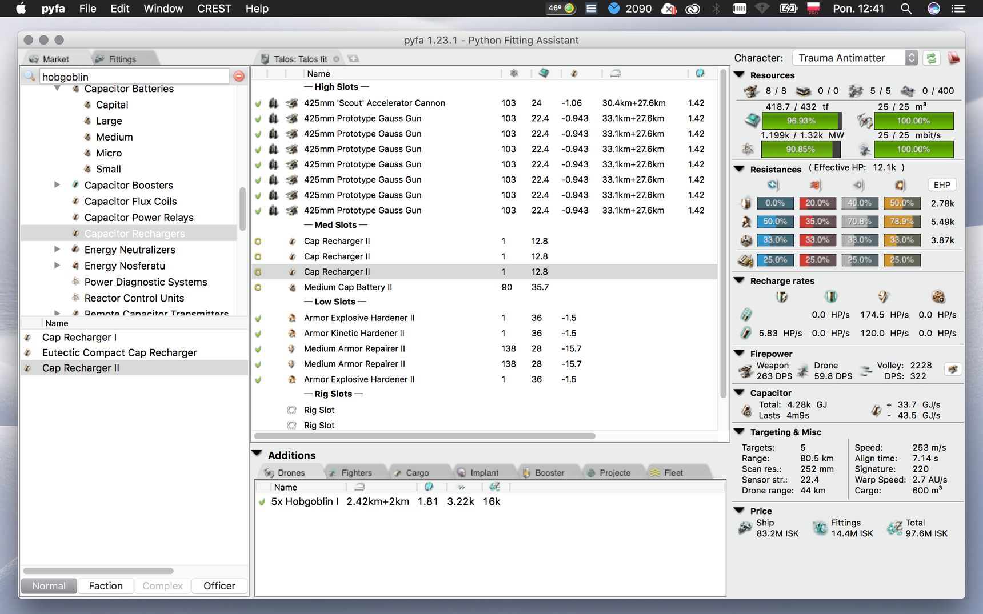The height and width of the screenshot is (614, 983).
Task: Click the powergrid column header icon
Action: [x=514, y=73]
